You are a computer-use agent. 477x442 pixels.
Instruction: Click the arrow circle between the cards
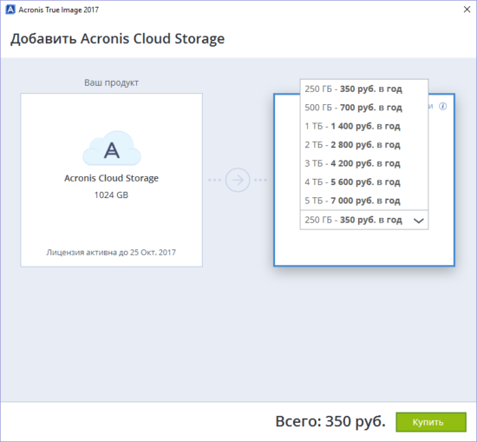point(238,180)
